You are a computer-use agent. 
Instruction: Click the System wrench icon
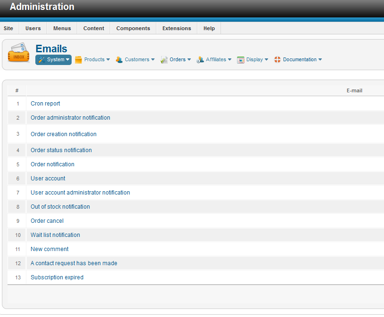click(x=41, y=60)
